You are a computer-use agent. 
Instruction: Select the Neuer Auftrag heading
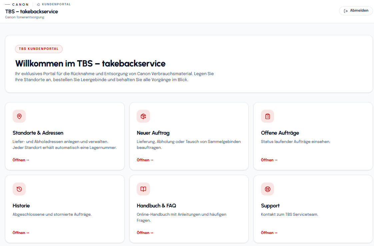[153, 133]
